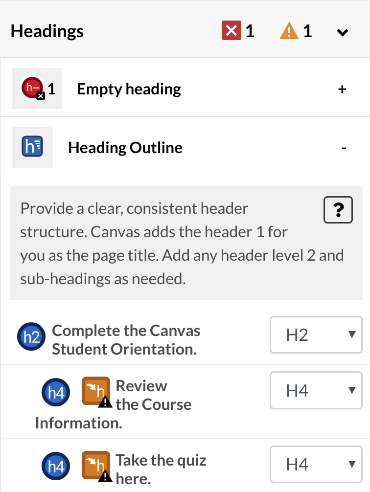Click skipped-heading warning icon on Review the Course
Viewport: 370px width, 492px height.
(97, 392)
